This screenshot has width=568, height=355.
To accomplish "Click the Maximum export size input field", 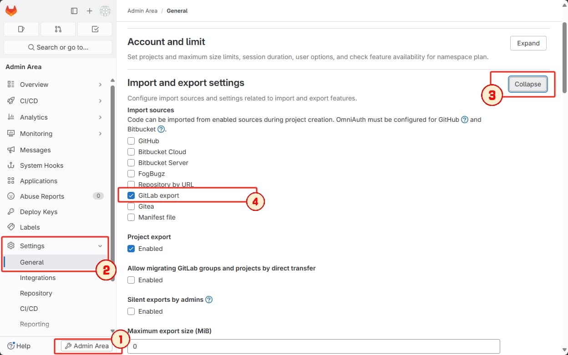I will click(313, 346).
